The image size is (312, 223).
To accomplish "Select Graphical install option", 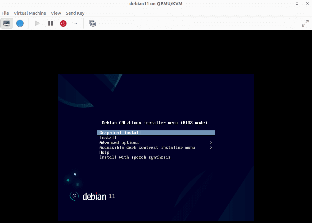I will pyautogui.click(x=120, y=133).
